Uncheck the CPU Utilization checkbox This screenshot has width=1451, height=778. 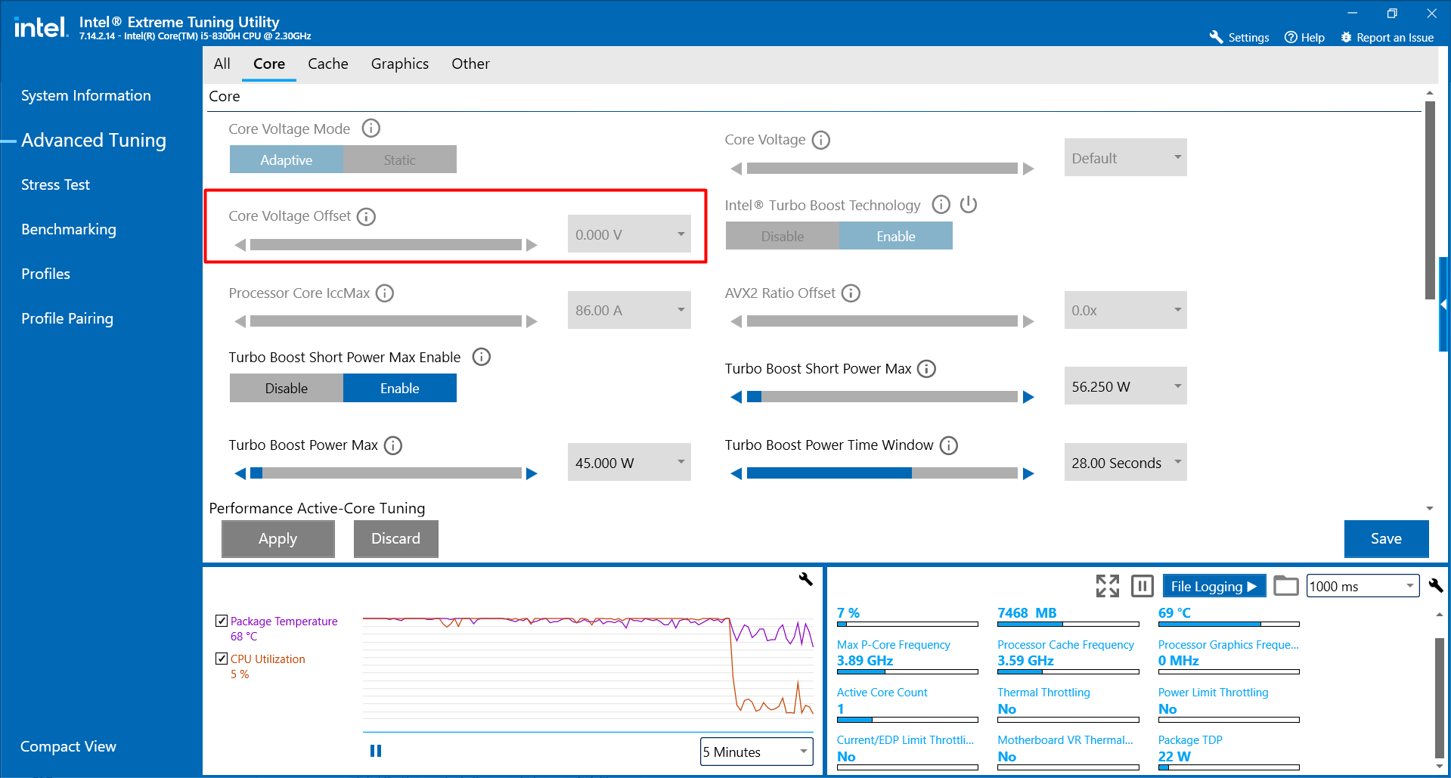(222, 659)
